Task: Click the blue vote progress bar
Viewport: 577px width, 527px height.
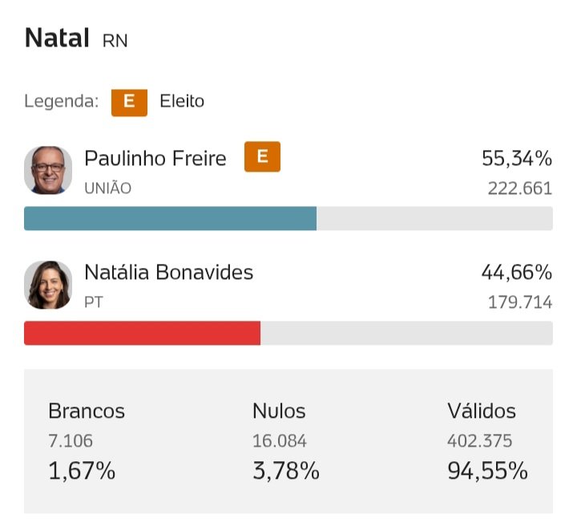Action: tap(170, 218)
